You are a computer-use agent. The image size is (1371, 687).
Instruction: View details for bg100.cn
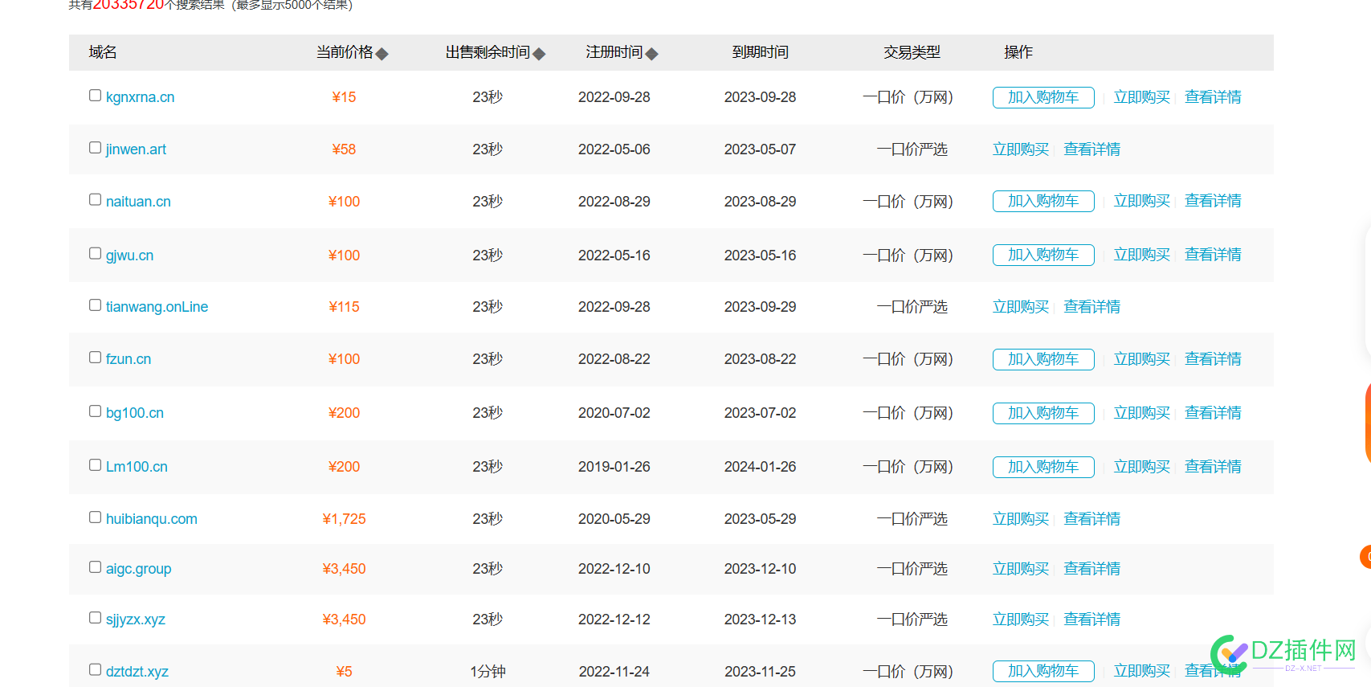tap(1213, 413)
